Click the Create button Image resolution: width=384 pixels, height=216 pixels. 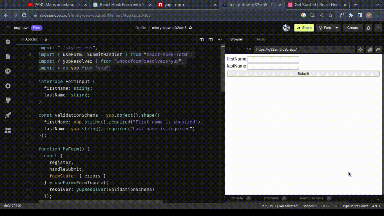pos(352,28)
